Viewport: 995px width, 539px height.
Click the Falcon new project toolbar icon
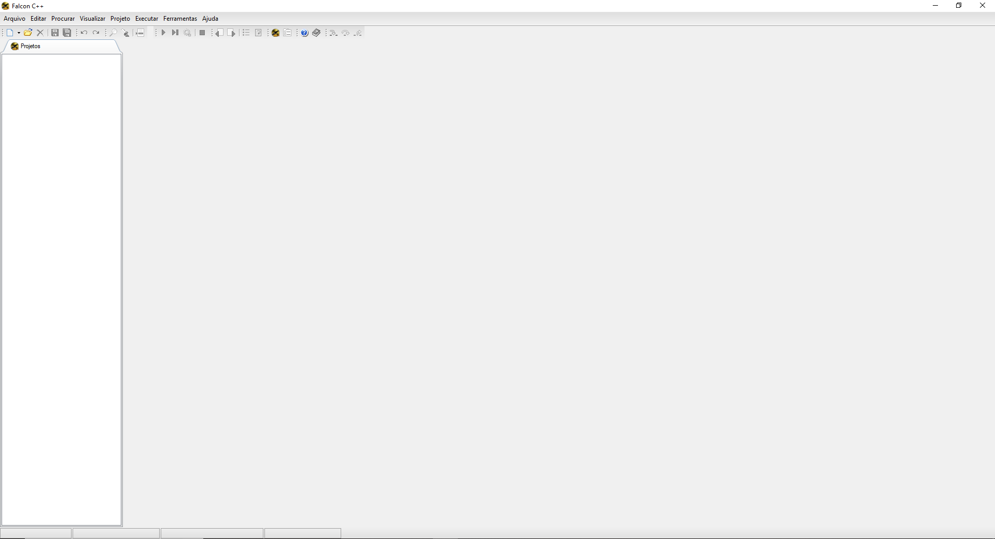tap(275, 33)
